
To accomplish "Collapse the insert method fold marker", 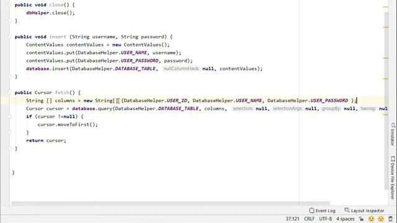I will point(9,37).
